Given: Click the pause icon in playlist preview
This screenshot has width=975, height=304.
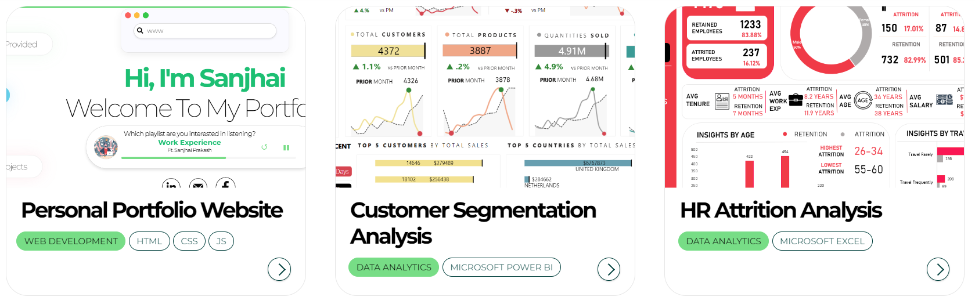Looking at the screenshot, I should tap(286, 148).
